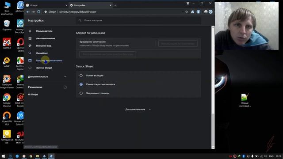Close the Google tab
The image size is (283, 159).
pyautogui.click(x=66, y=5)
